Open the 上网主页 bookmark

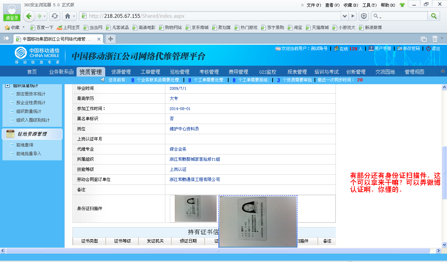(x=68, y=27)
